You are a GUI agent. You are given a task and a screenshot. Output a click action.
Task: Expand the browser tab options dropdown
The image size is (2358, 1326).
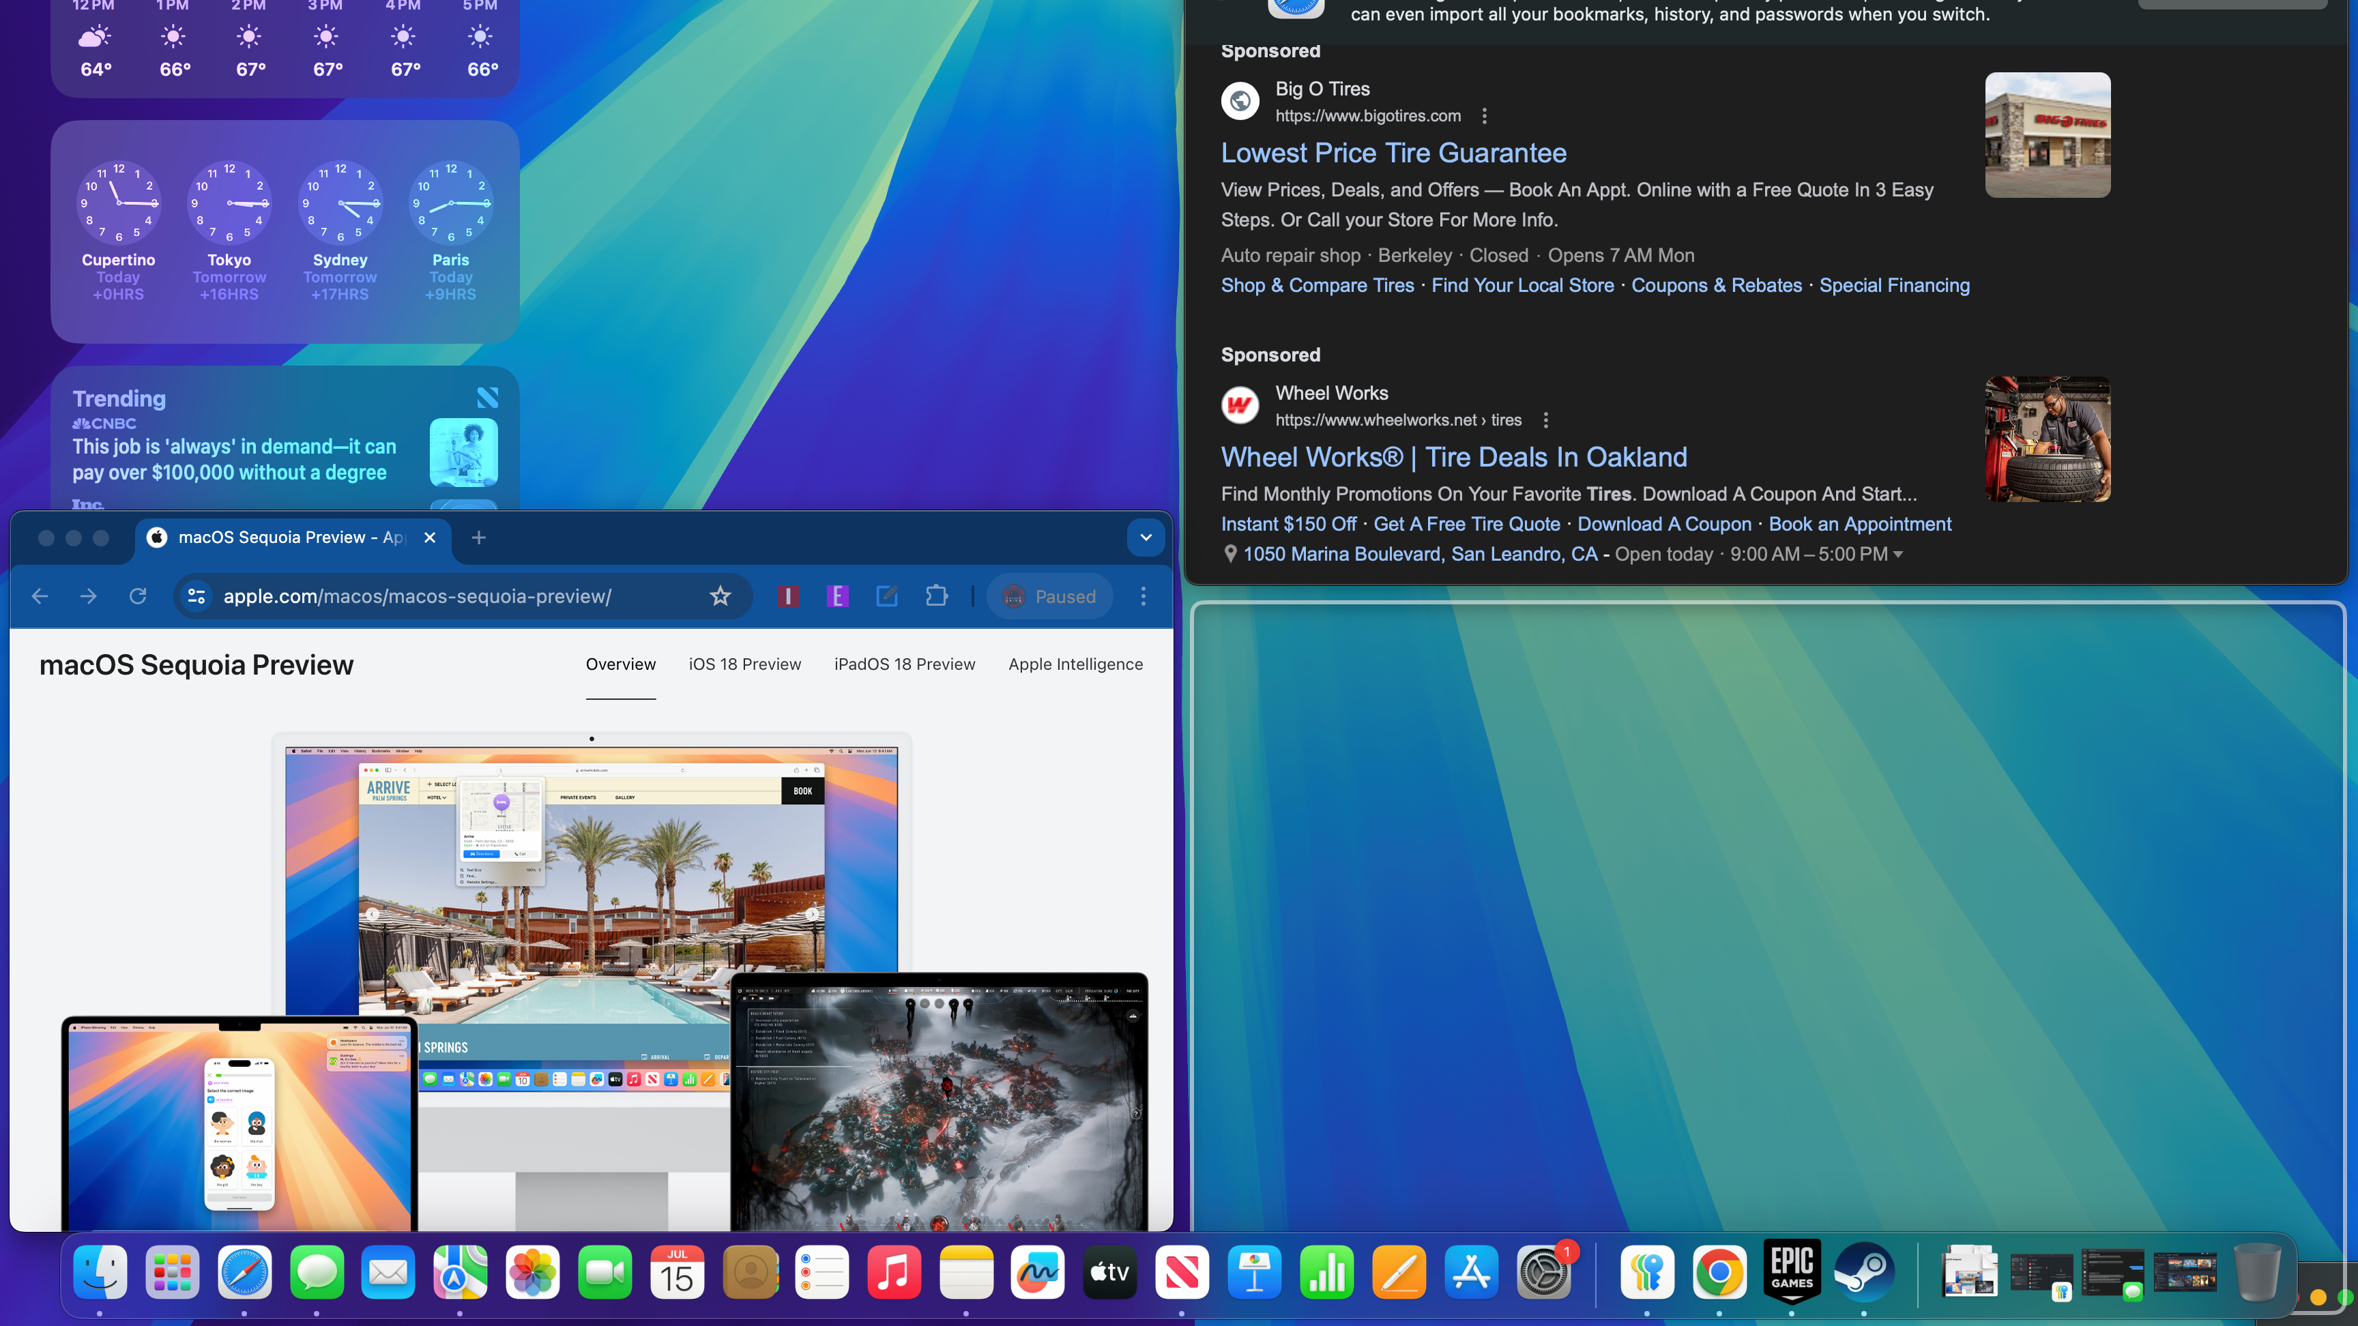[x=1145, y=536]
